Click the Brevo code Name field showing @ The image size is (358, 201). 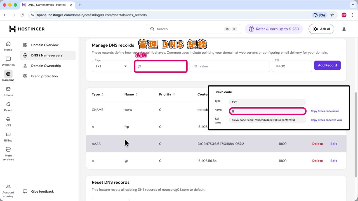[267, 111]
